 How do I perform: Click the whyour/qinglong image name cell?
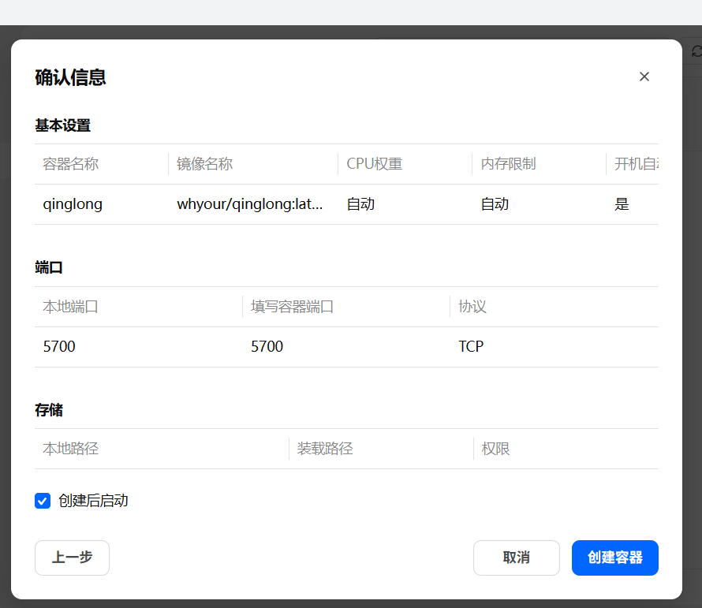point(250,204)
